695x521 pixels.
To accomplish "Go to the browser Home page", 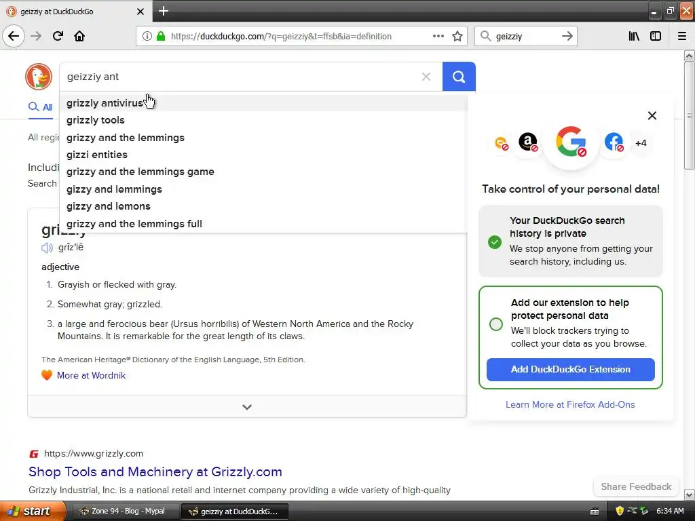I will click(x=79, y=36).
